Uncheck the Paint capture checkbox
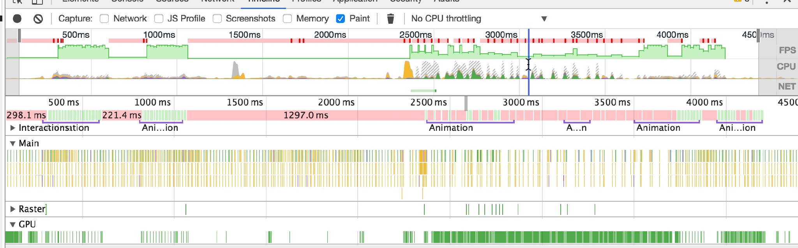Viewport: 798px width, 248px height. click(x=340, y=19)
